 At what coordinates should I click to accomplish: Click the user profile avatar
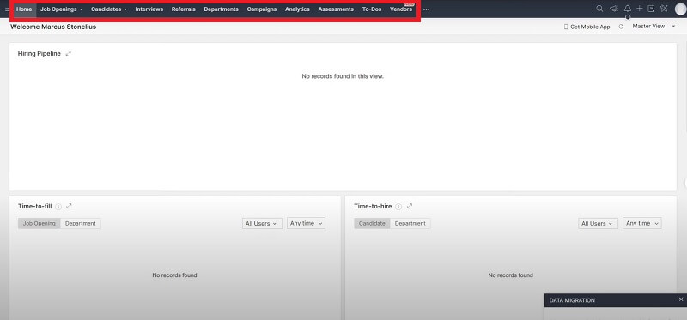click(x=680, y=9)
